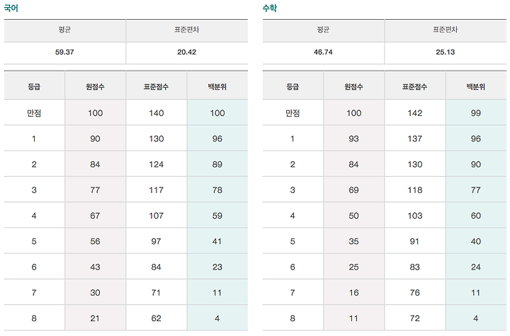Select 국어 만점 표준점수 140
The height and width of the screenshot is (336, 510).
156,113
